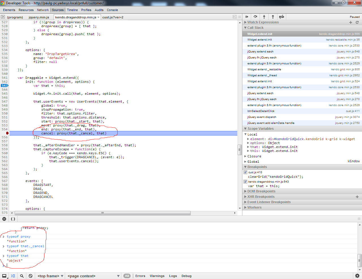Deactivate all breakpoints using toolbar icon
Image resolution: width=362 pixels, height=279 pixels.
click(x=281, y=17)
